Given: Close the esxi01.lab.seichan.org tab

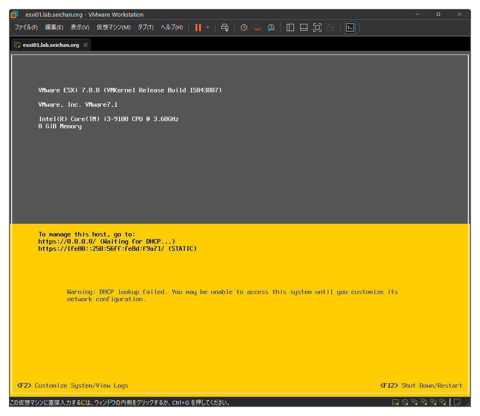Looking at the screenshot, I should 85,45.
